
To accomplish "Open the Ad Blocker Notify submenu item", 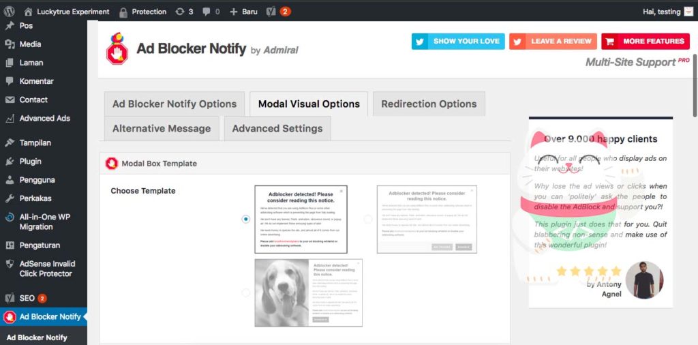I will (x=37, y=337).
